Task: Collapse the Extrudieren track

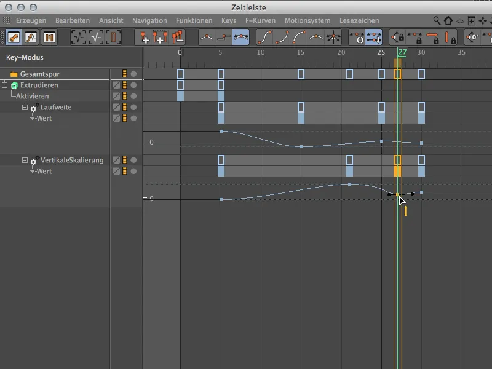Action: point(5,85)
